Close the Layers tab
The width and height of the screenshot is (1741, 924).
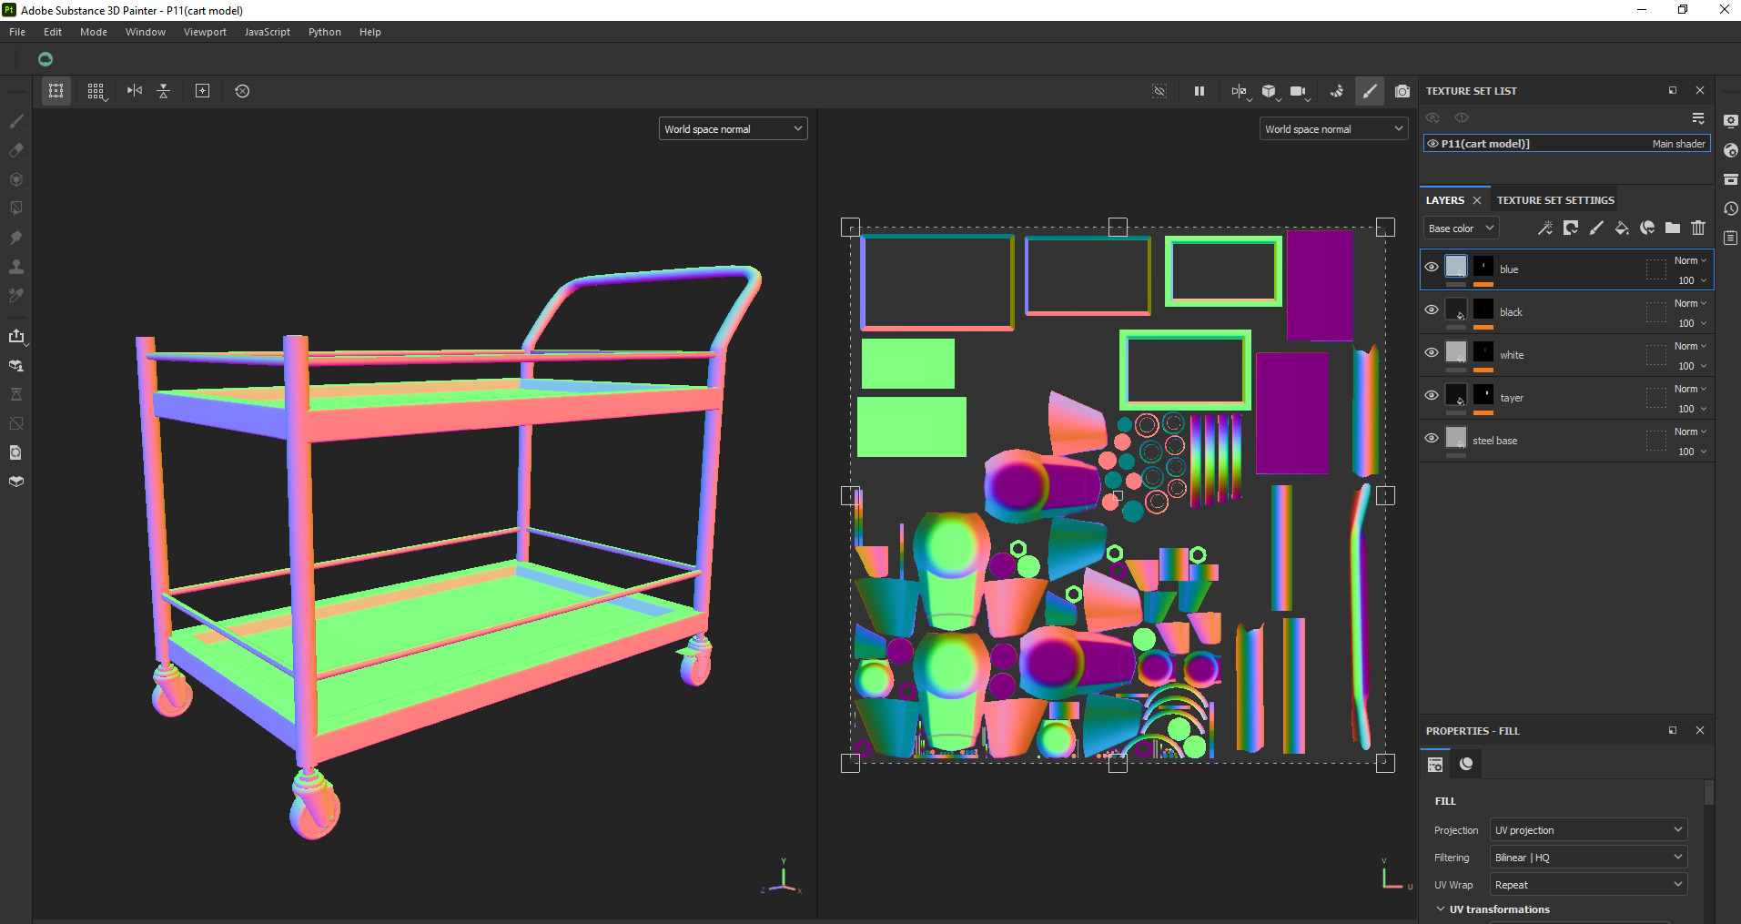1477,200
